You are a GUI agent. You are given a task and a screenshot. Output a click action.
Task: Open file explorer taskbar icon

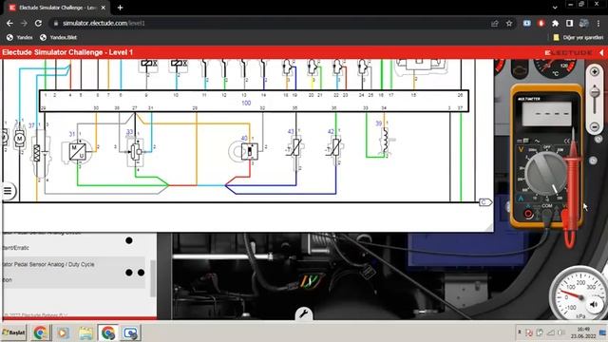(x=85, y=332)
